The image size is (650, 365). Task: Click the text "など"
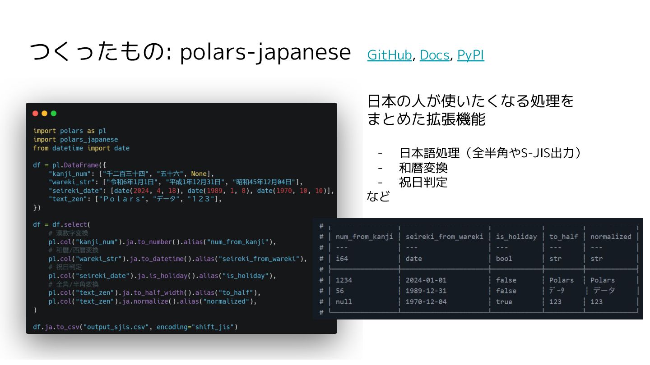pyautogui.click(x=378, y=196)
